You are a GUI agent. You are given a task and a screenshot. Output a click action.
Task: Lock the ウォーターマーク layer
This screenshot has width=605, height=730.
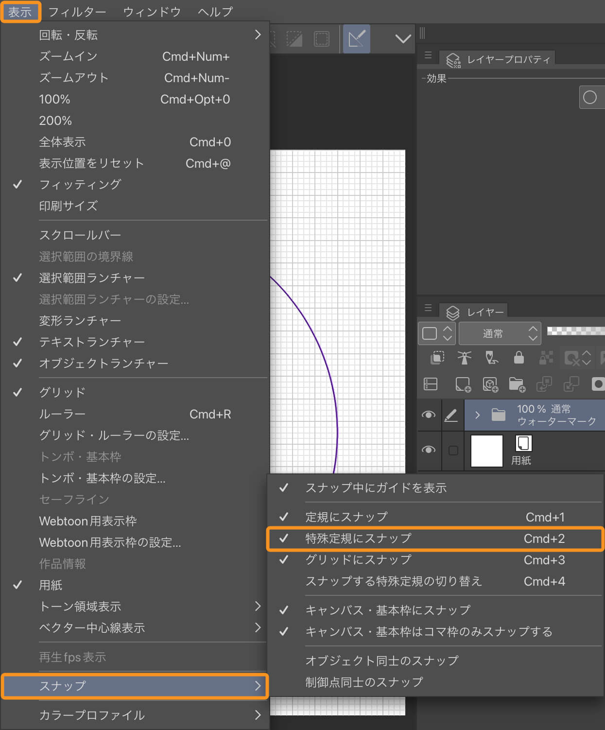(x=518, y=358)
